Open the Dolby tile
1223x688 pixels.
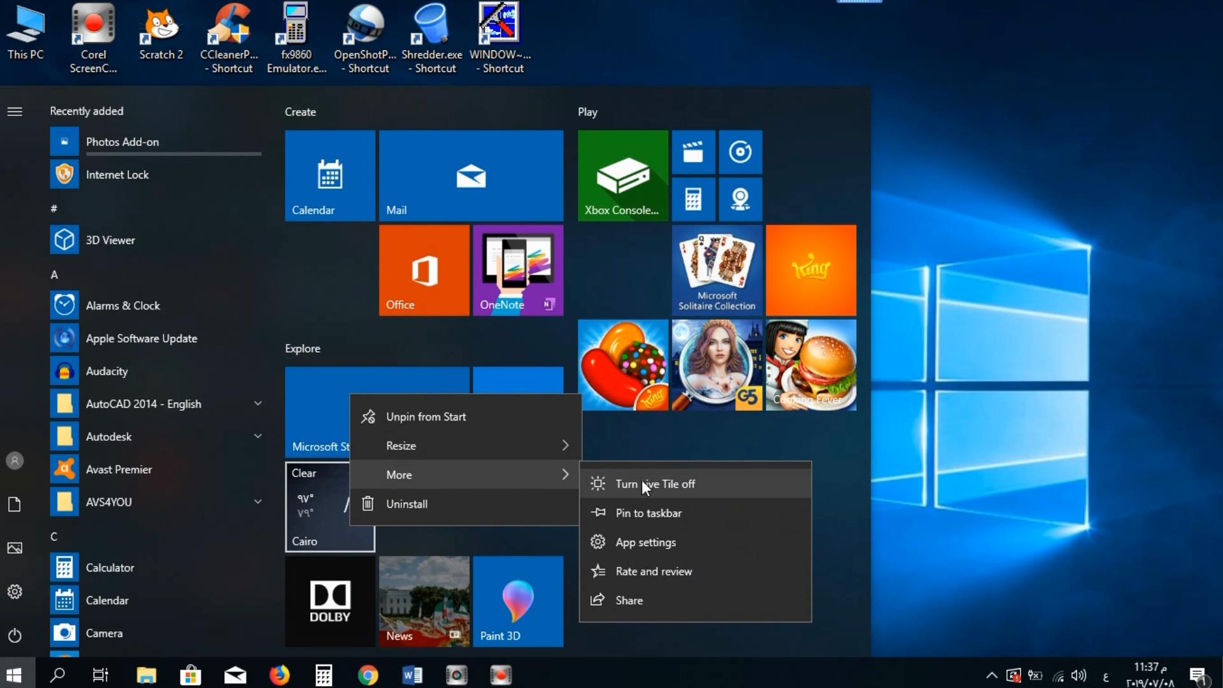click(330, 601)
